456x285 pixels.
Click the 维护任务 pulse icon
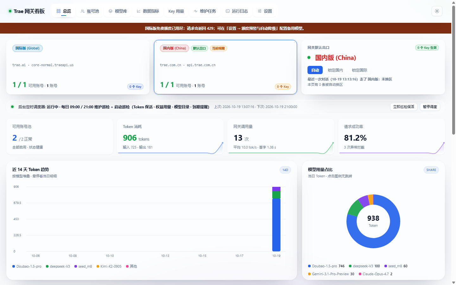pyautogui.click(x=196, y=11)
